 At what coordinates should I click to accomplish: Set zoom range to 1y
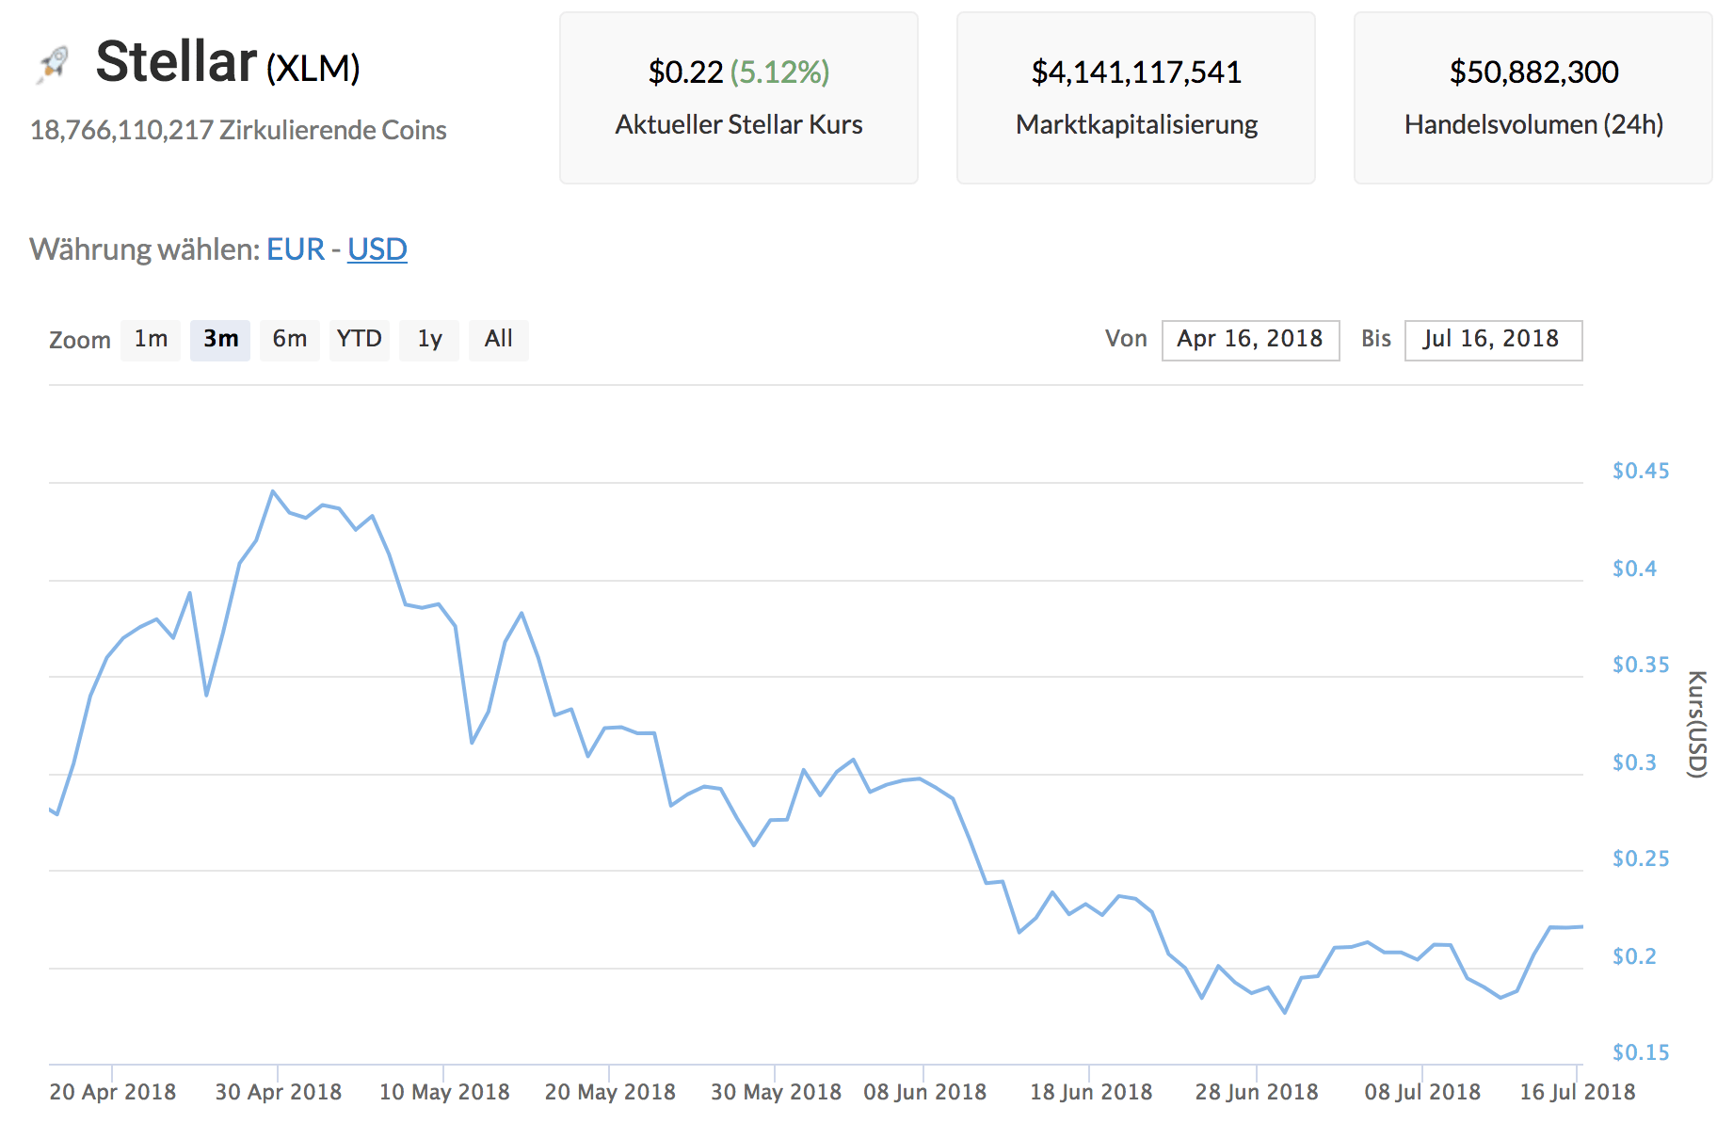point(429,340)
